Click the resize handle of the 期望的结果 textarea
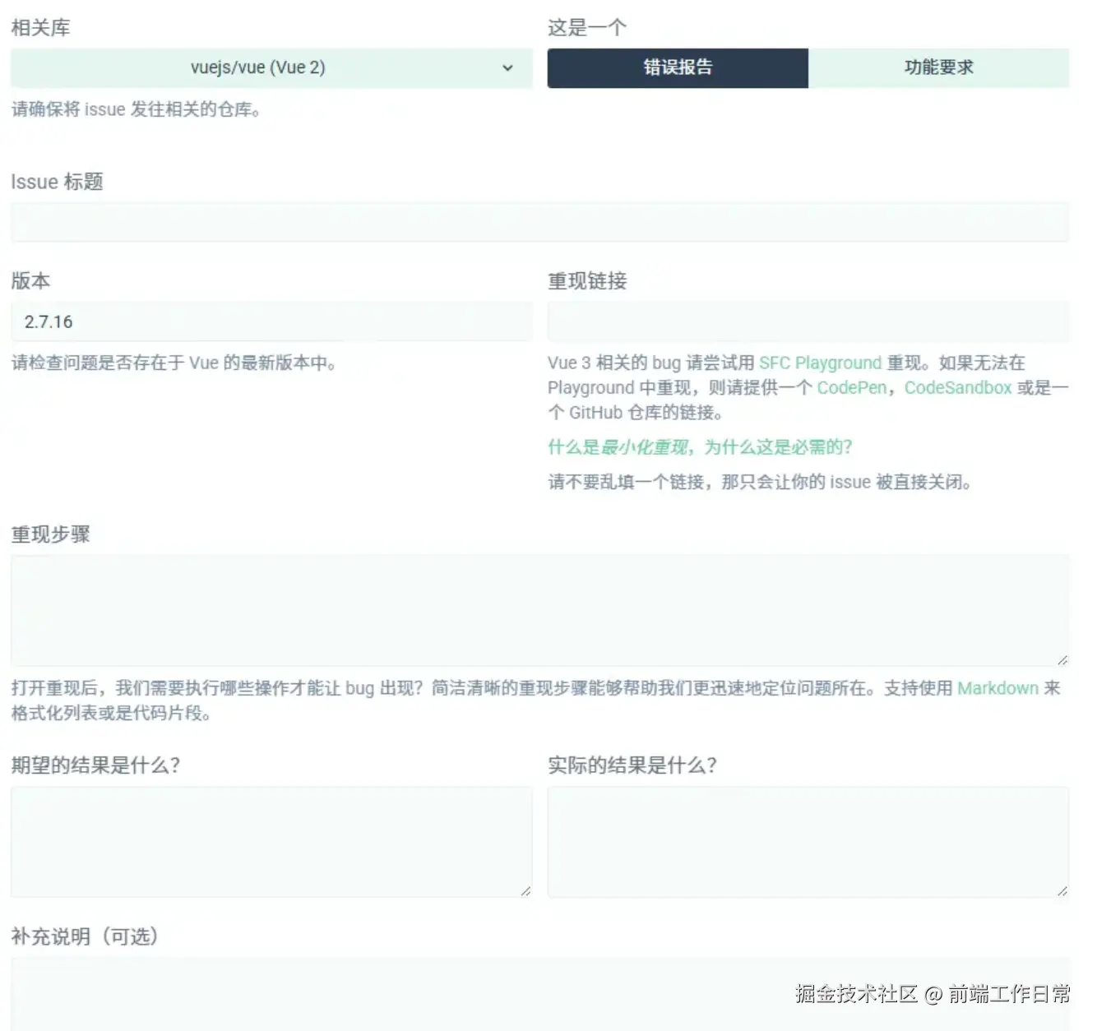The height and width of the screenshot is (1031, 1097). 525,890
